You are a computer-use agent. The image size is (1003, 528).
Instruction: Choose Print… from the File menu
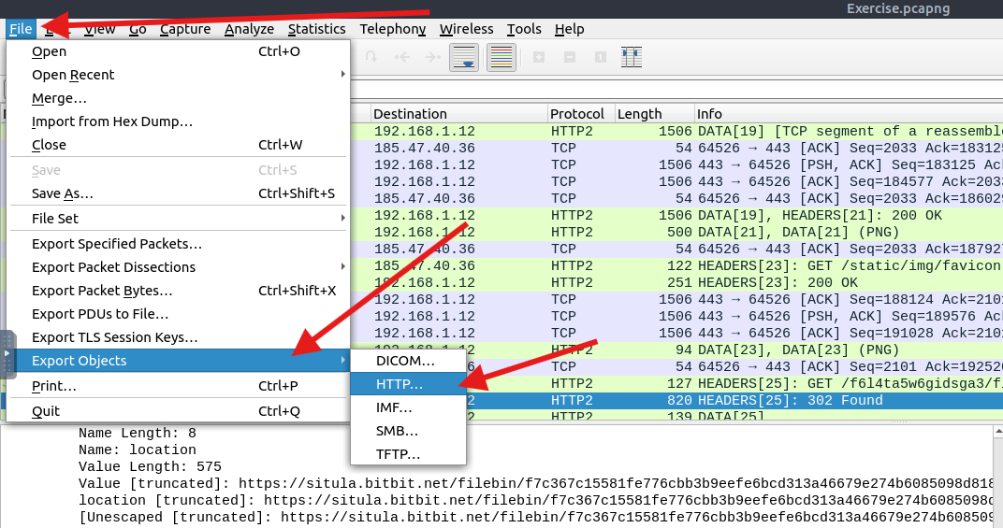[179, 385]
